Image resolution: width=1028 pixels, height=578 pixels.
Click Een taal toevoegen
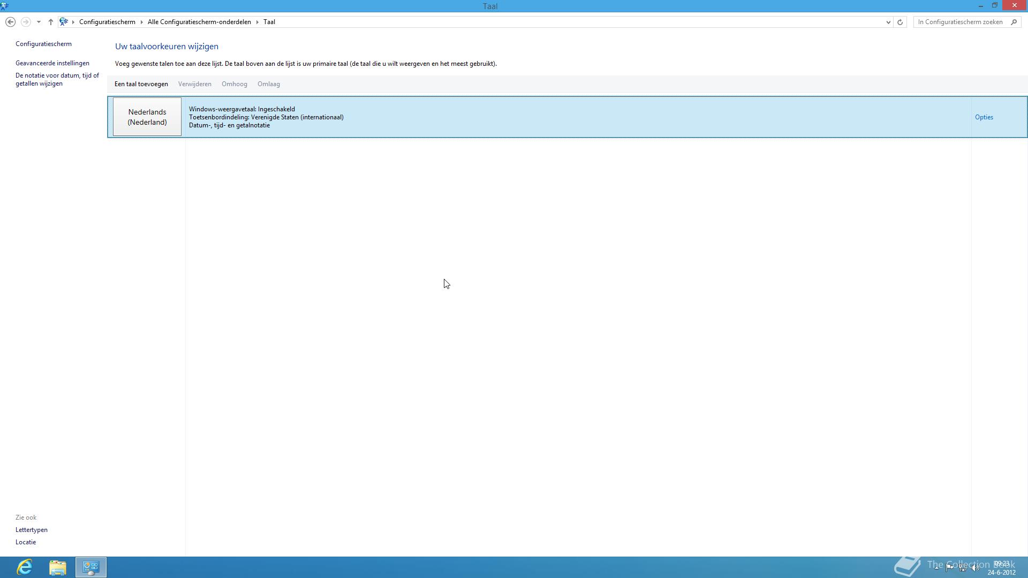141,84
